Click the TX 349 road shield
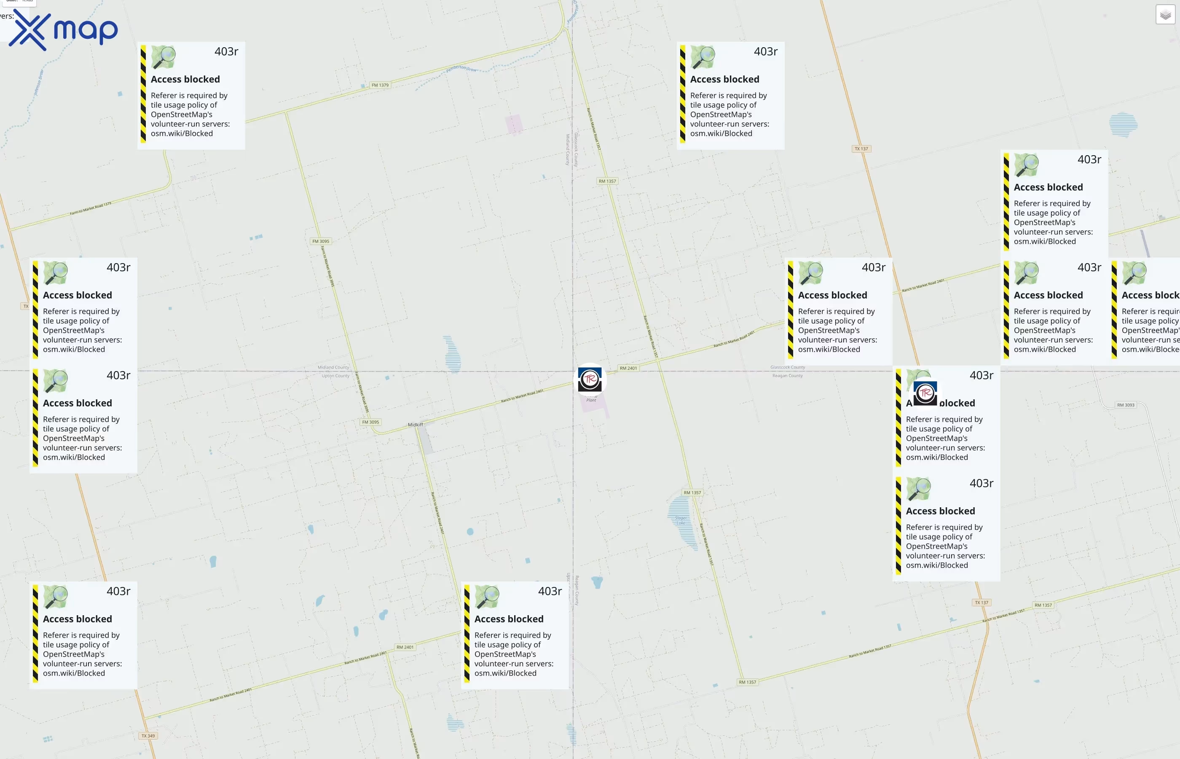The width and height of the screenshot is (1180, 759). 148,736
